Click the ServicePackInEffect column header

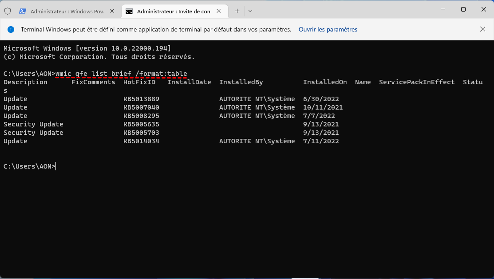[417, 82]
